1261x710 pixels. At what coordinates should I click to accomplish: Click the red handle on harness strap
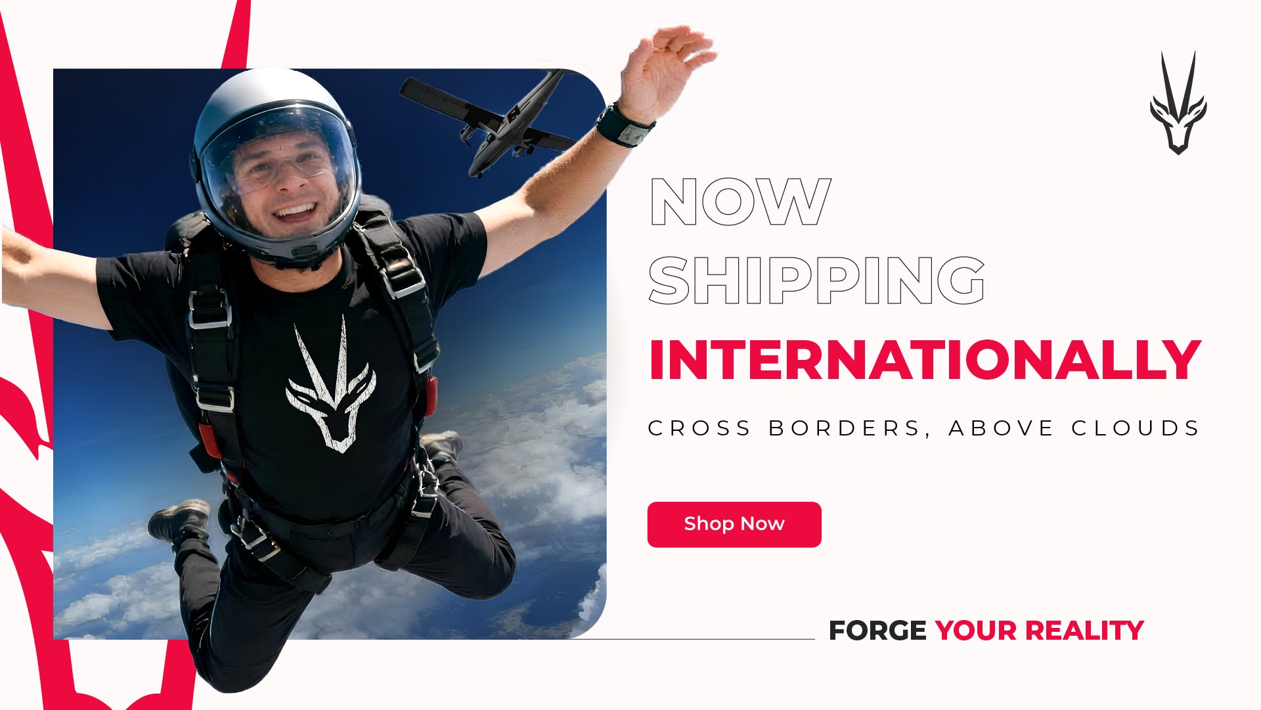click(x=430, y=396)
